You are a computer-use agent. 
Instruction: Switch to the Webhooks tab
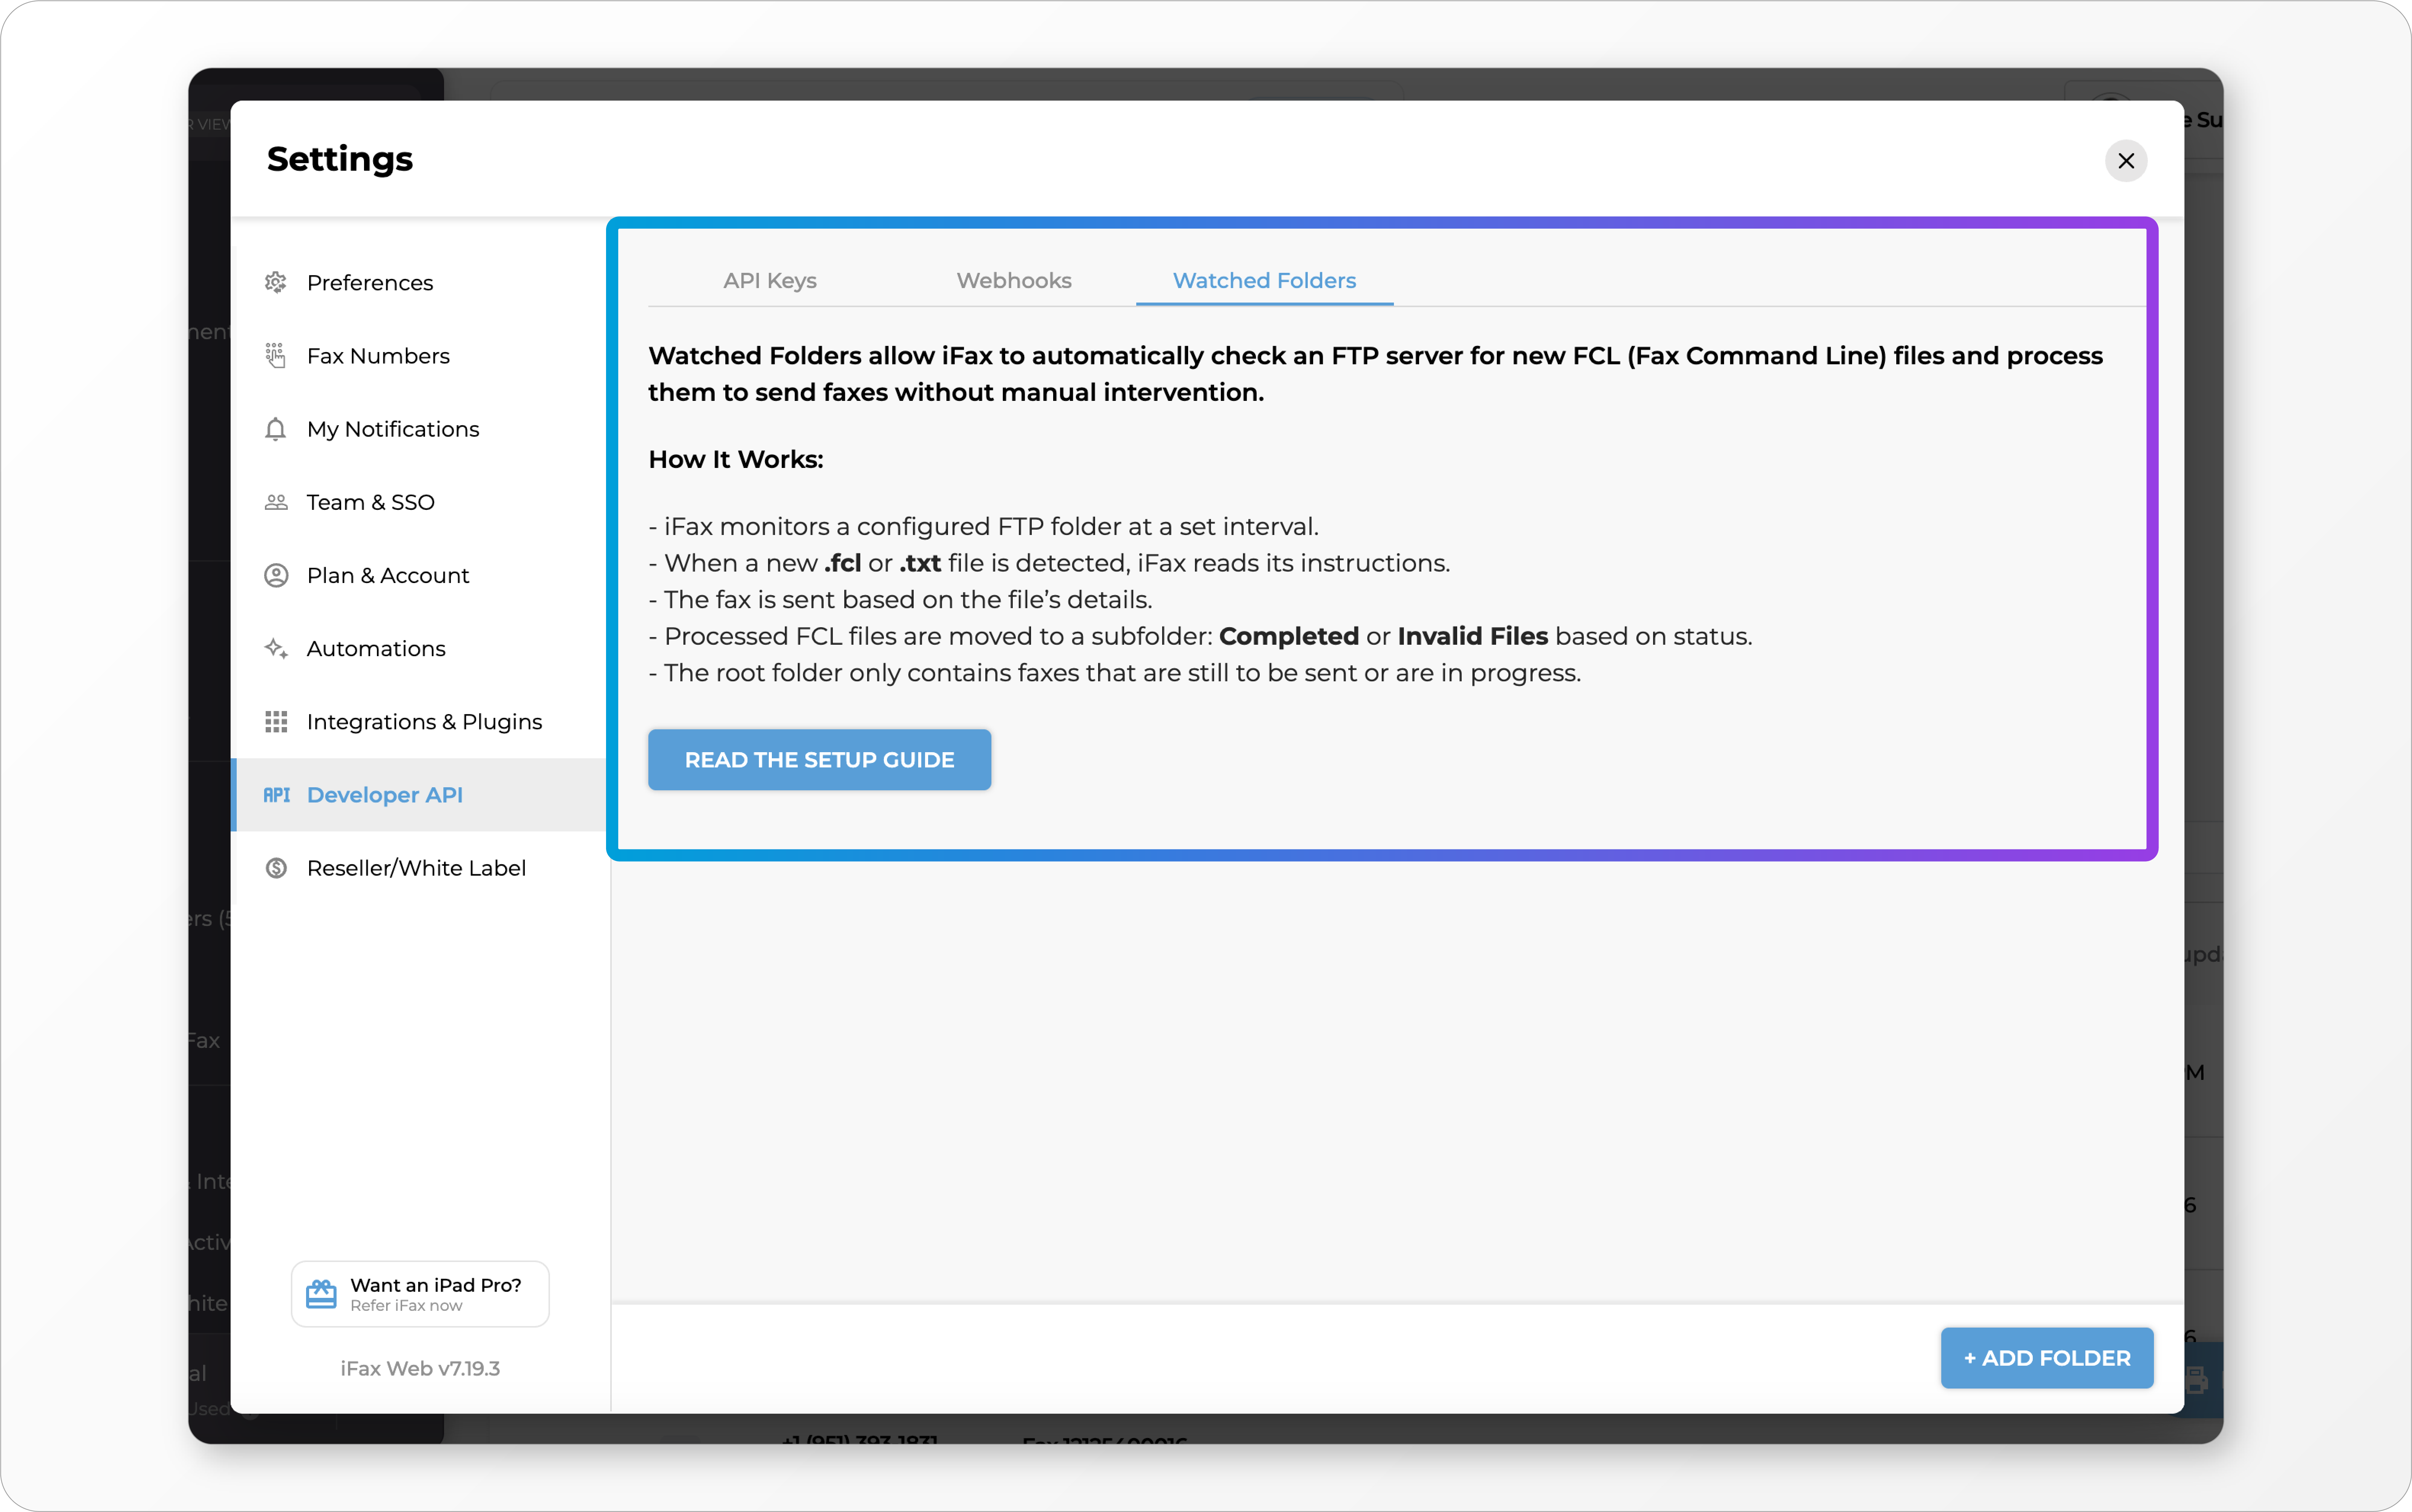tap(1013, 281)
